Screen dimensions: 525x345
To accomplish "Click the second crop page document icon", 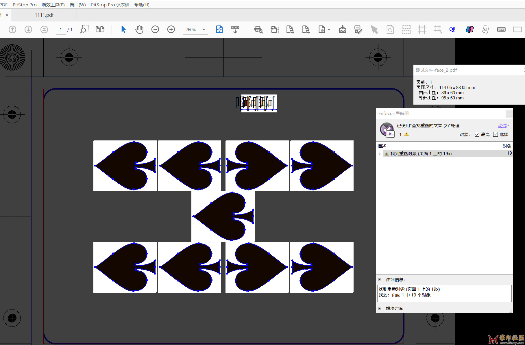I will tap(306, 29).
